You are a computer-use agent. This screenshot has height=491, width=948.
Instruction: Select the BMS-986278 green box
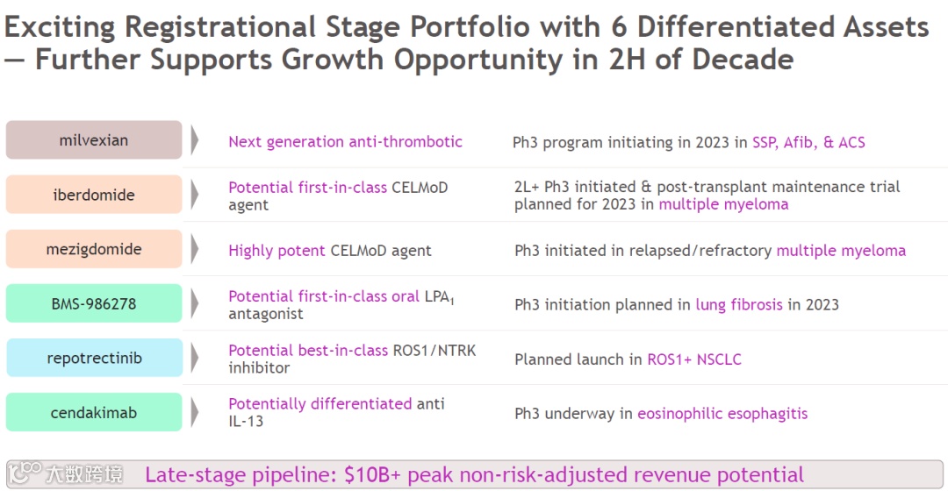(x=94, y=303)
